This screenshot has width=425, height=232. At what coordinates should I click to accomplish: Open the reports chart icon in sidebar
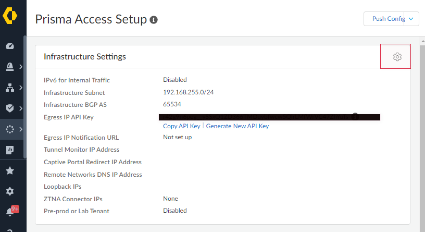(9, 150)
